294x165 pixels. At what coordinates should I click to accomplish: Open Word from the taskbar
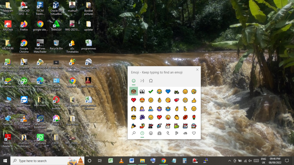(x=132, y=161)
